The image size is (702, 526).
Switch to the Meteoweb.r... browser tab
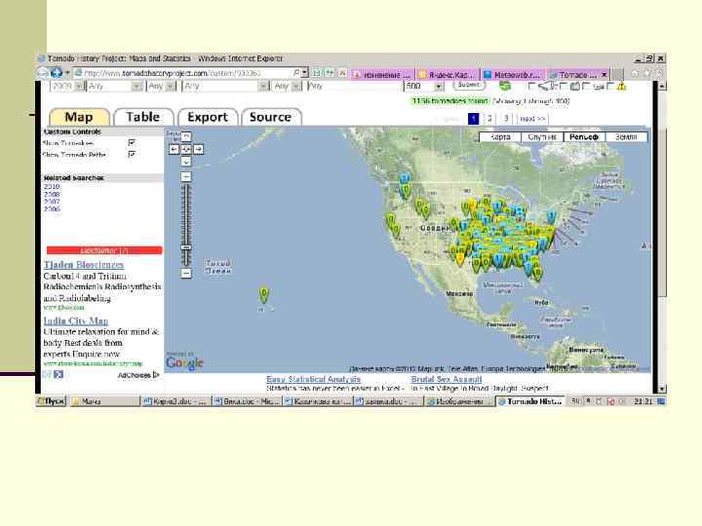click(513, 75)
